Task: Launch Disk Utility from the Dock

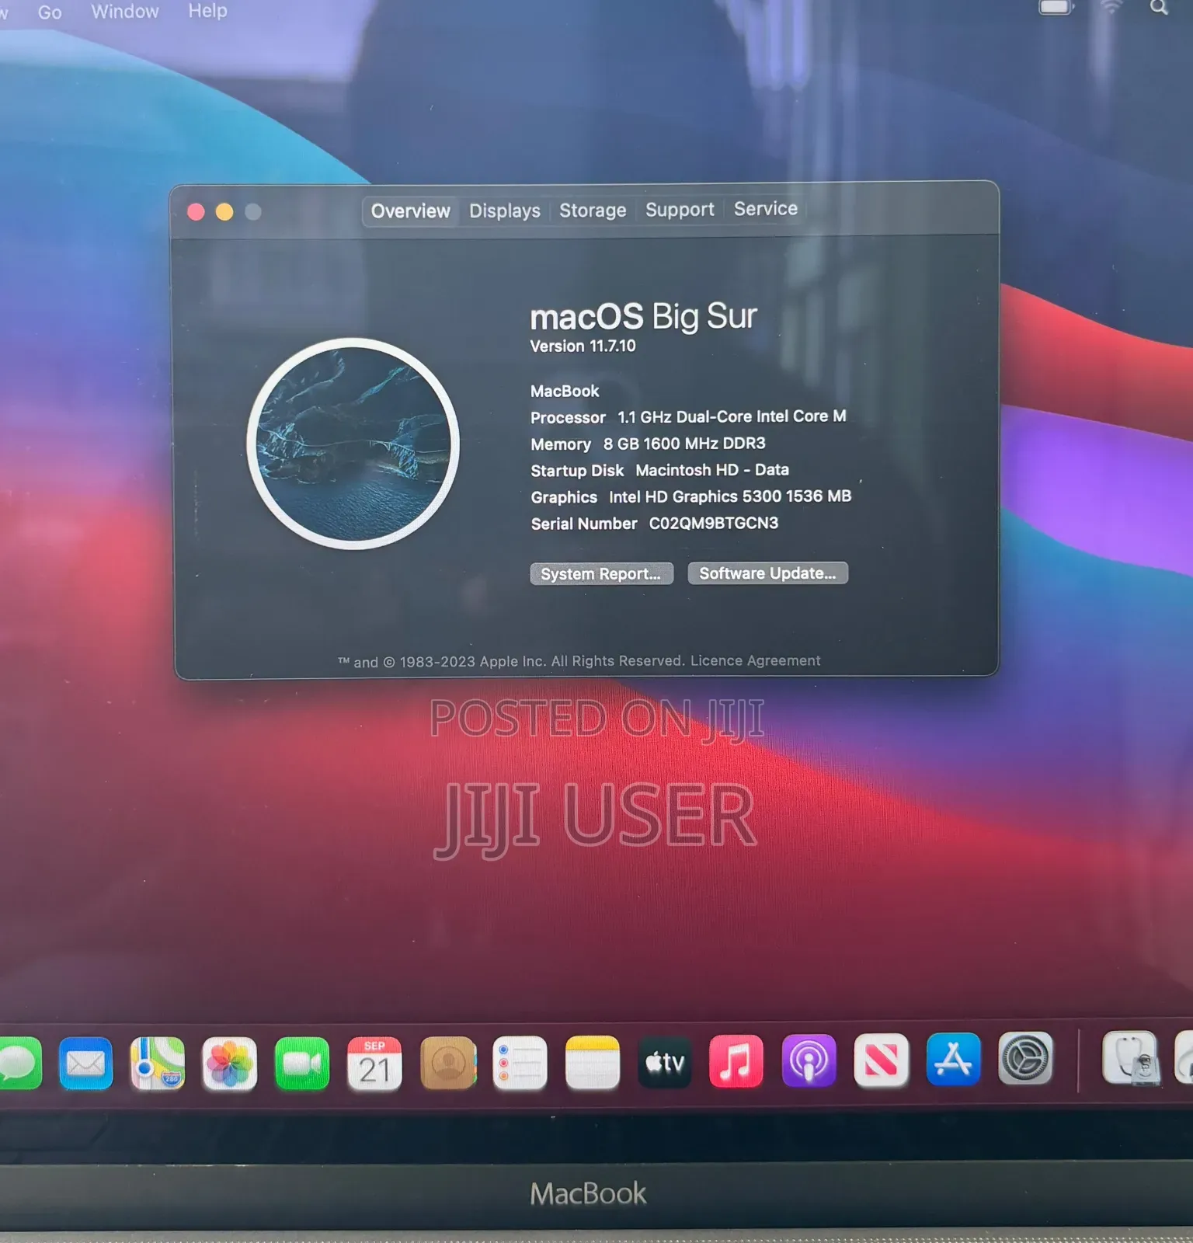Action: pos(1130,1057)
